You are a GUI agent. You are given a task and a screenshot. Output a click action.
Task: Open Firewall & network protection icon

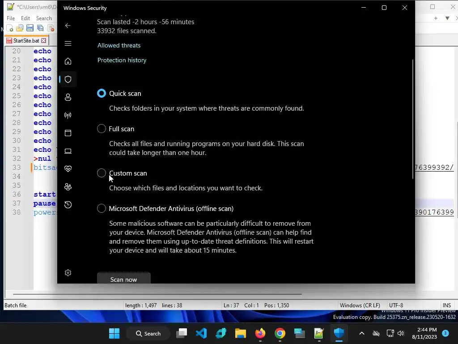tap(68, 115)
